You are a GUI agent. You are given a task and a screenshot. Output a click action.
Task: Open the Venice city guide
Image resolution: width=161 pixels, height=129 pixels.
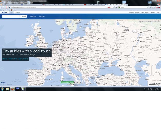(x=26, y=59)
